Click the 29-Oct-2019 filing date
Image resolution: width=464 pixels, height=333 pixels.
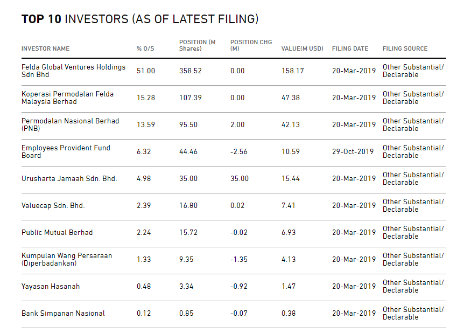point(353,151)
